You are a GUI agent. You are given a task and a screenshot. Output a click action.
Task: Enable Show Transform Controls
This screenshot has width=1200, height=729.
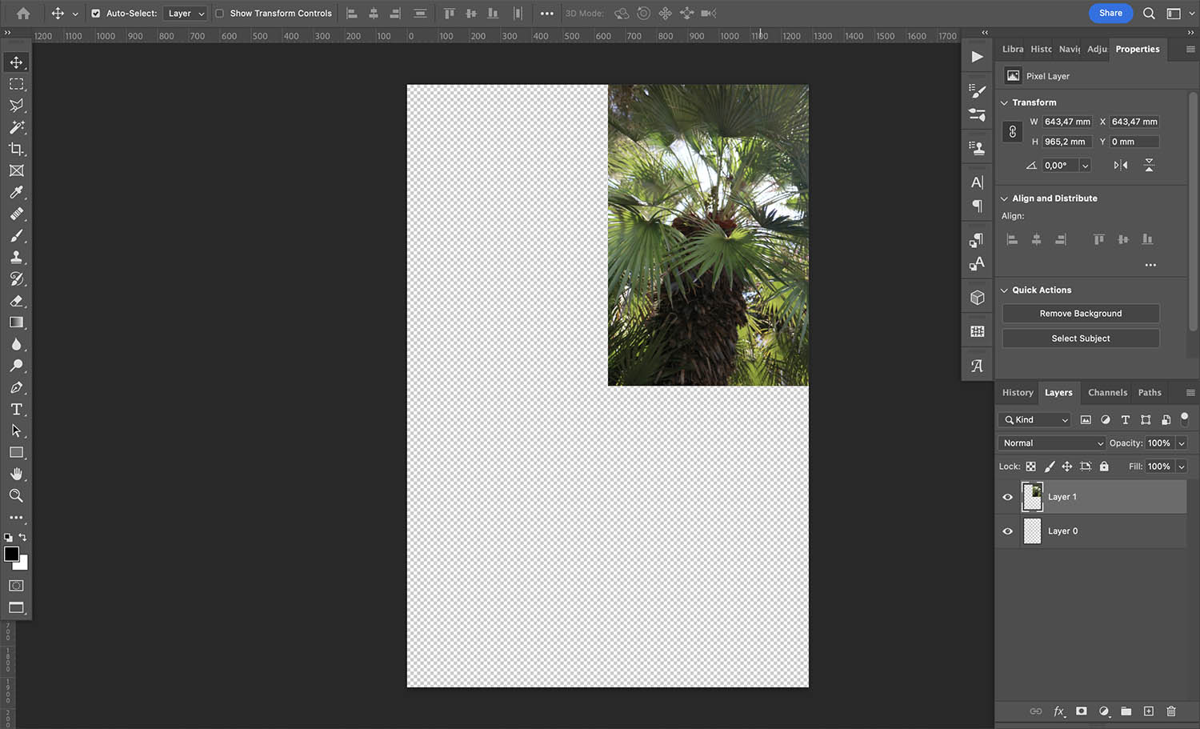click(x=219, y=13)
